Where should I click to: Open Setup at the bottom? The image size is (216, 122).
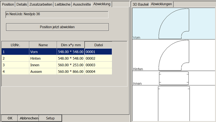point(50,118)
